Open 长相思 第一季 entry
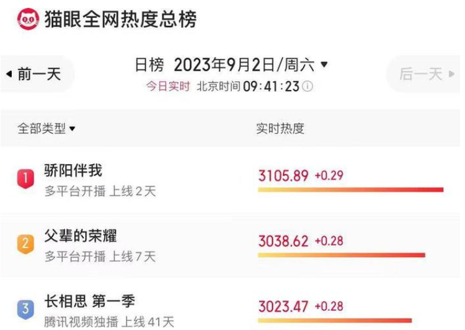This screenshot has height=330, width=465. point(89,301)
